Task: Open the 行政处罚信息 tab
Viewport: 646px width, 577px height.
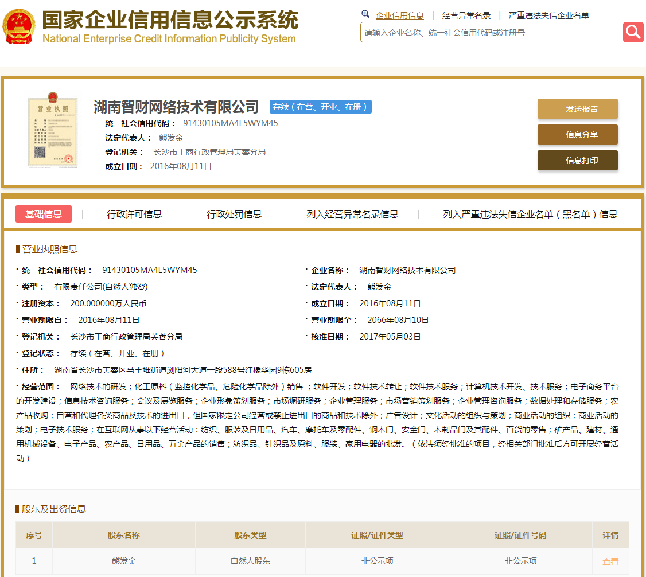Action: pyautogui.click(x=234, y=214)
